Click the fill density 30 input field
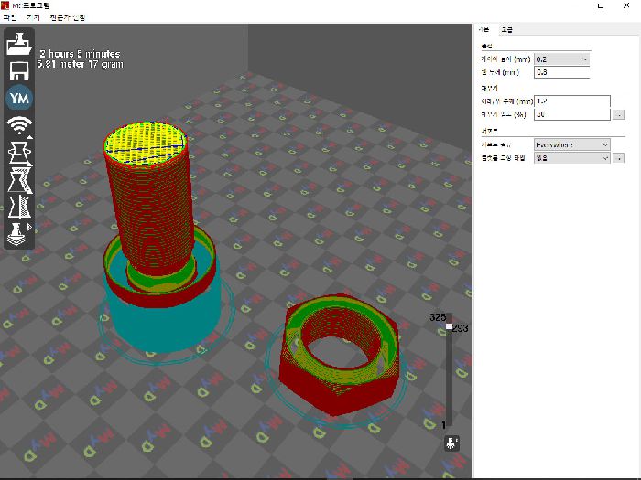 coord(571,114)
